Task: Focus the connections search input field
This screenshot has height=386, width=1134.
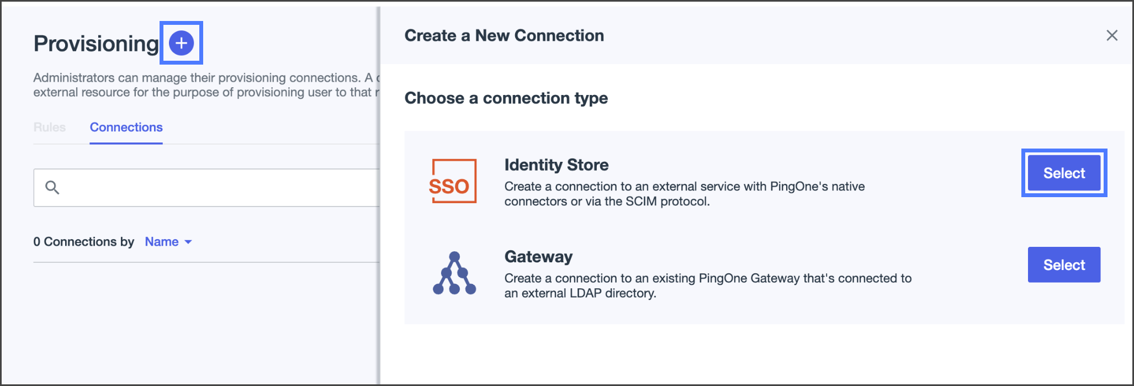Action: coord(221,188)
